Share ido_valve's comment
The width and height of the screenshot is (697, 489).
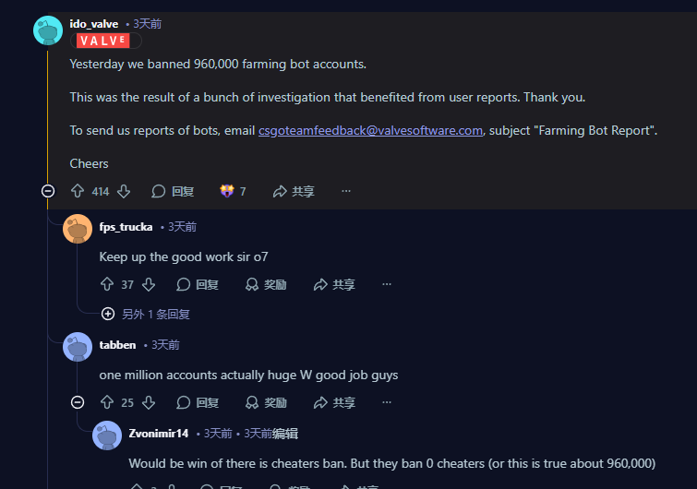click(294, 191)
